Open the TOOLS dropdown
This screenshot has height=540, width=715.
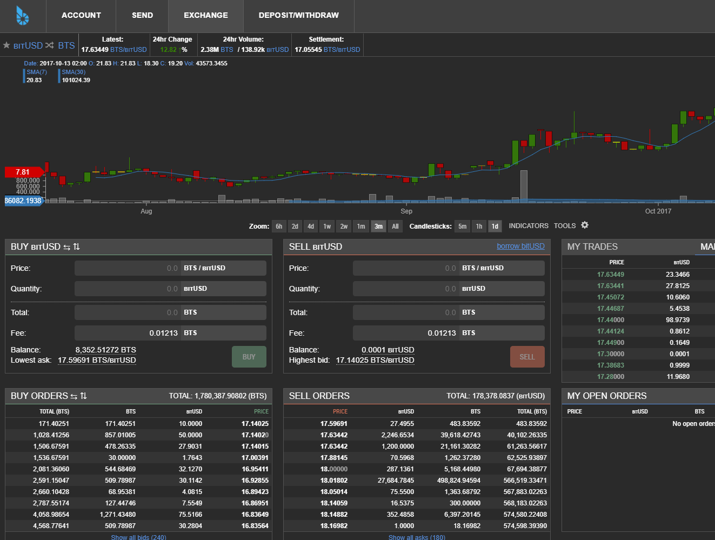(x=565, y=226)
